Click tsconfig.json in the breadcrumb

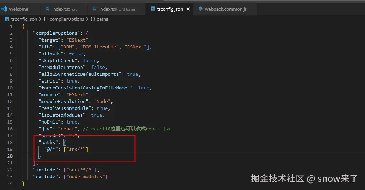coord(24,19)
